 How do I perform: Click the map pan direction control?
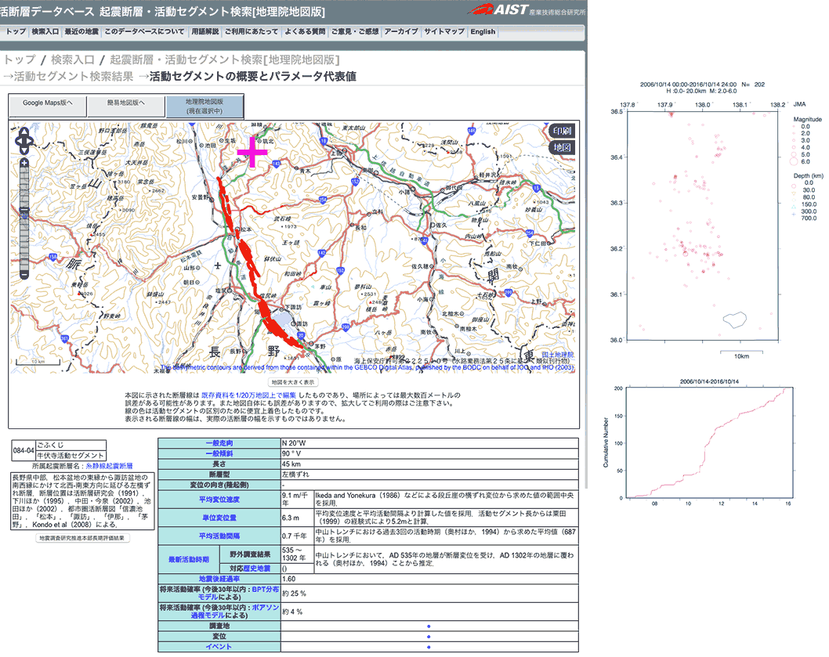coord(24,139)
